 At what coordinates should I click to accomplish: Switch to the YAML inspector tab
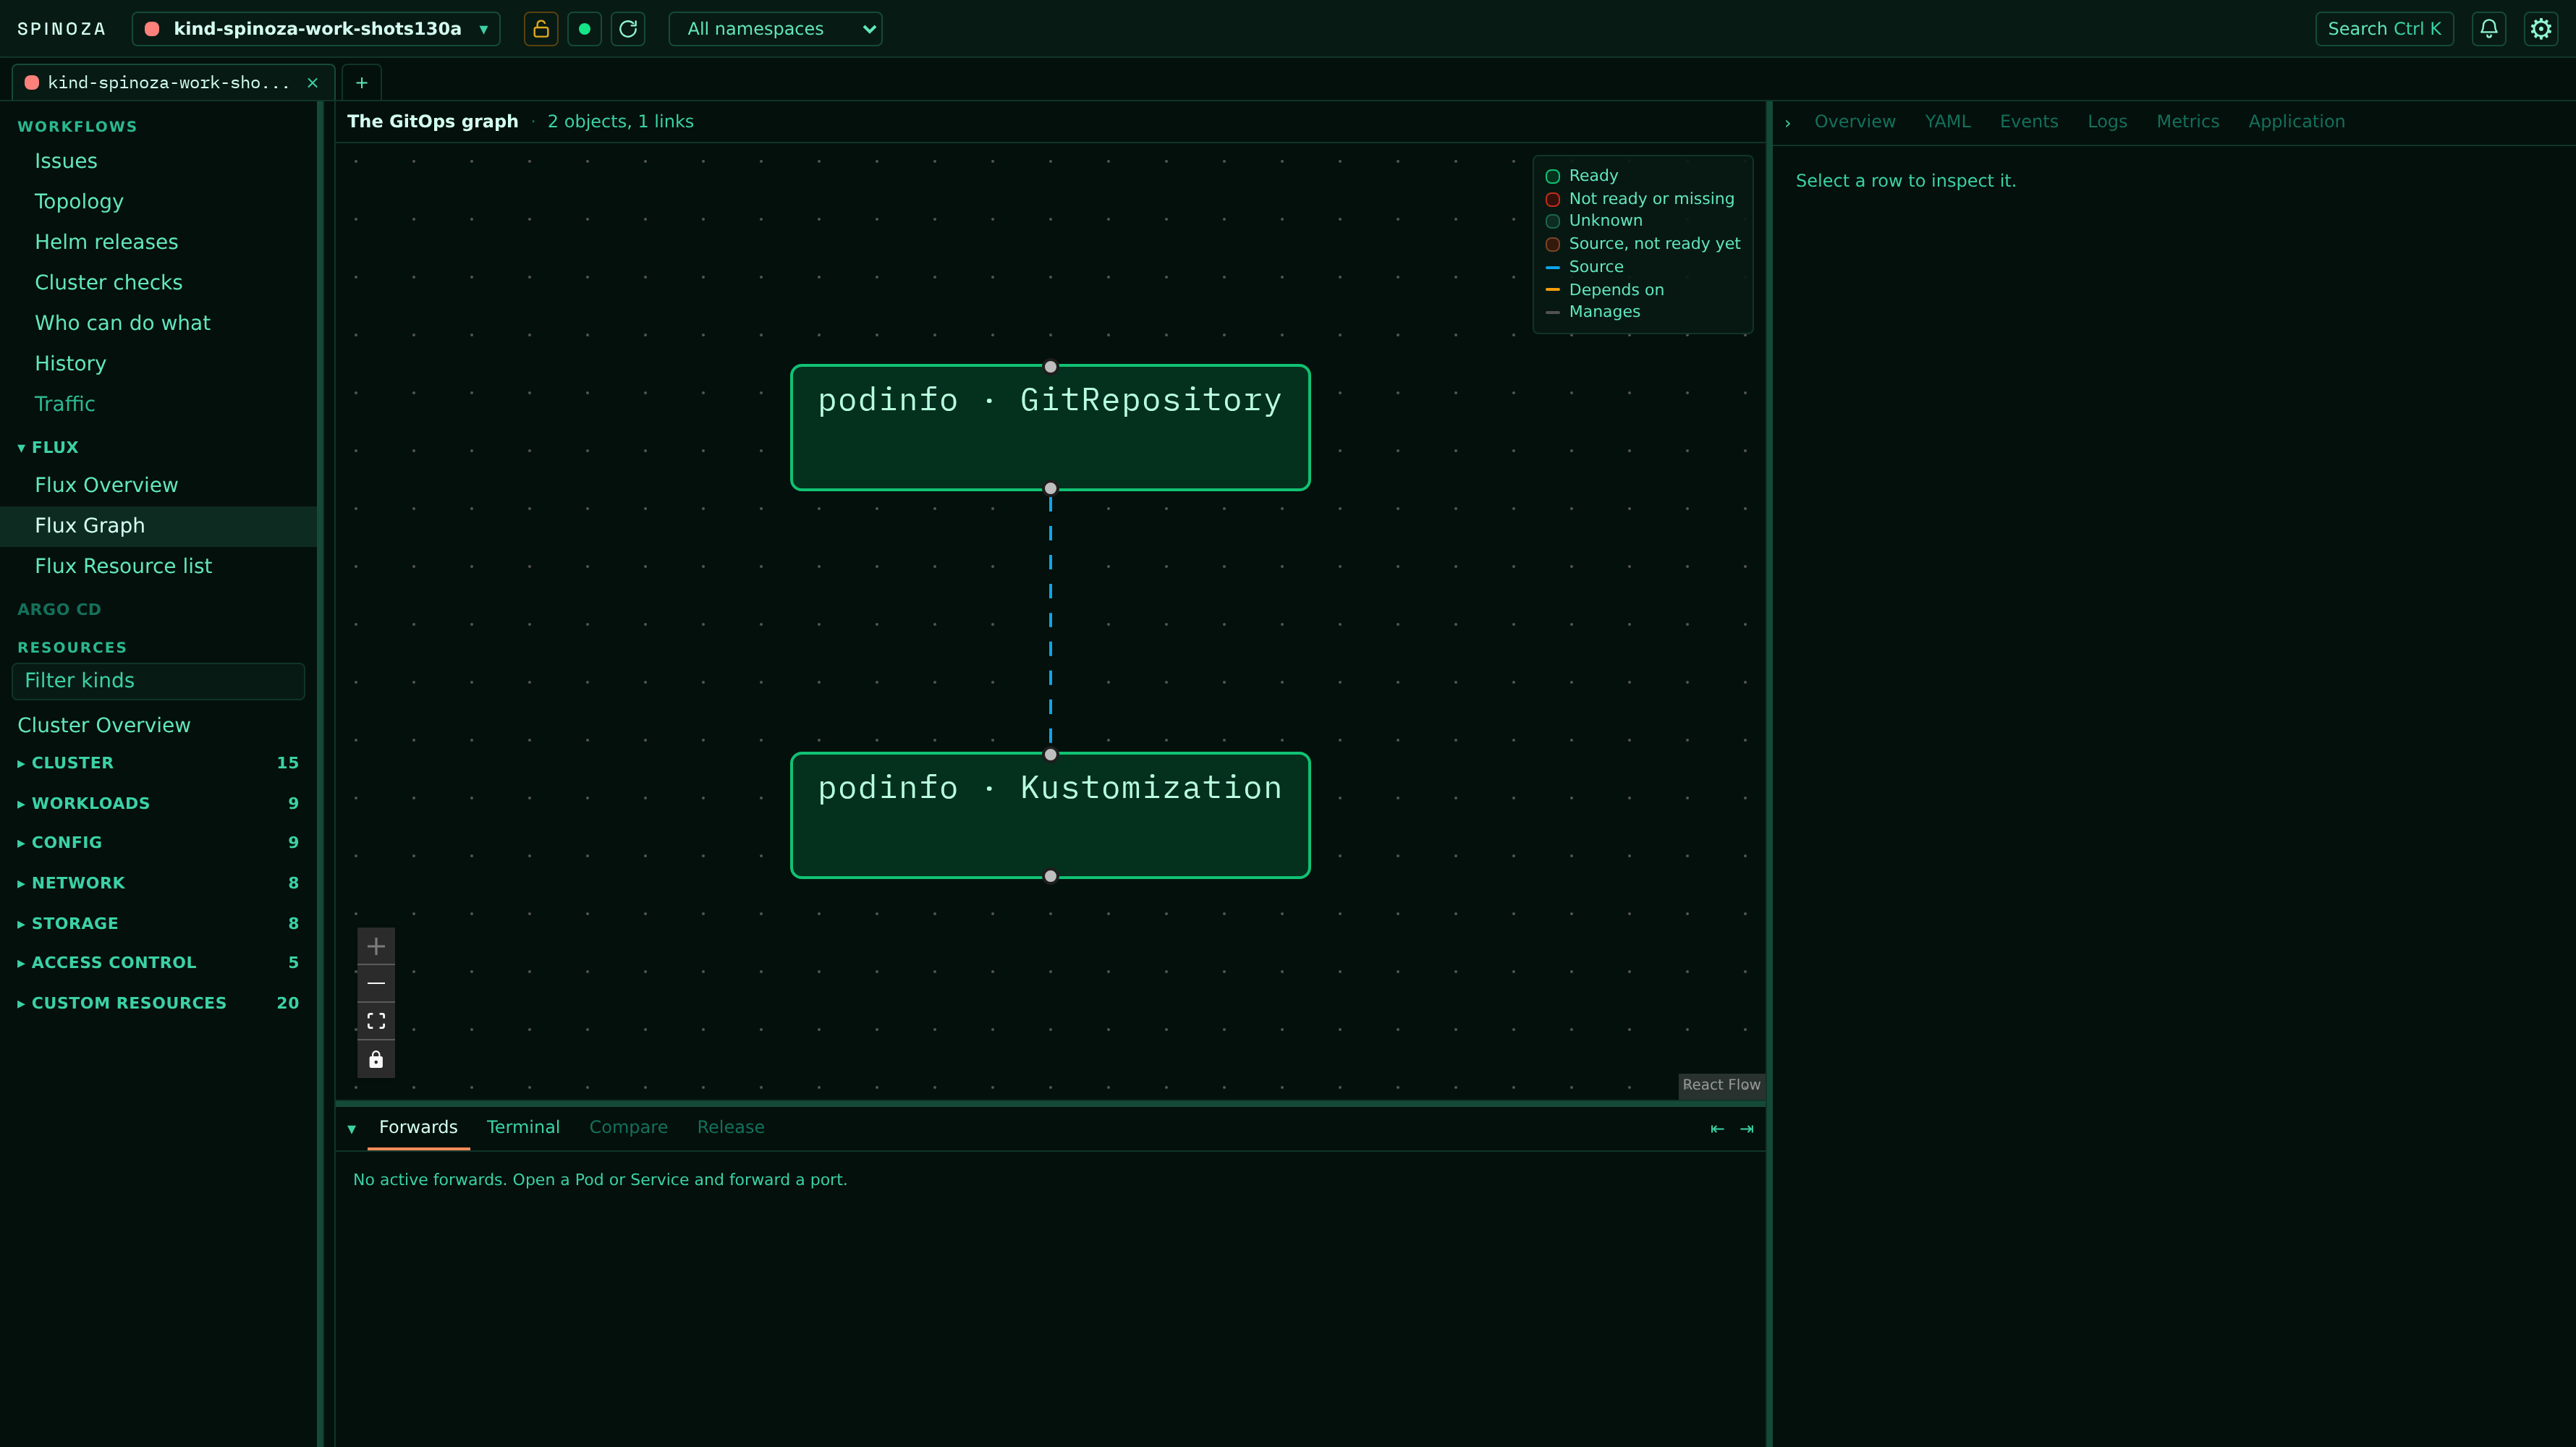[x=1947, y=121]
